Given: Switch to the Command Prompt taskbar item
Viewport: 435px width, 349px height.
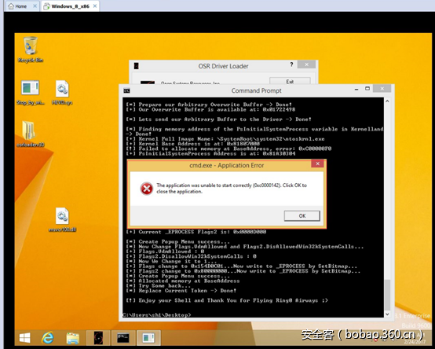Looking at the screenshot, I should coord(123,338).
